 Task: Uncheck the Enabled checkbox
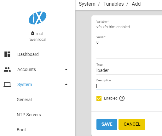click(99, 98)
